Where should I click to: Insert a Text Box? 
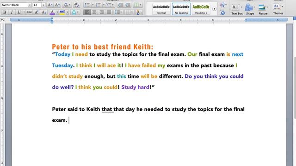(x=237, y=9)
